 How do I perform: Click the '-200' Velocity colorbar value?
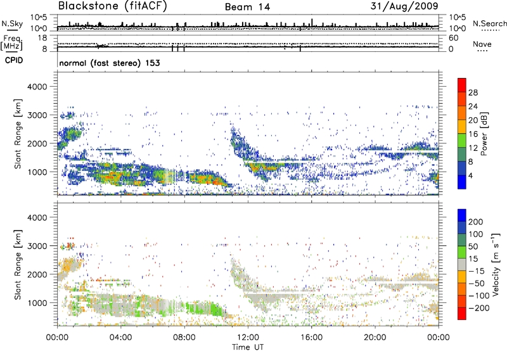[x=479, y=308]
